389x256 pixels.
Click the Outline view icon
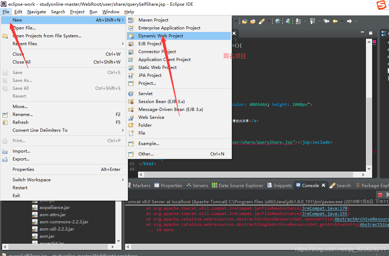[x=384, y=33]
